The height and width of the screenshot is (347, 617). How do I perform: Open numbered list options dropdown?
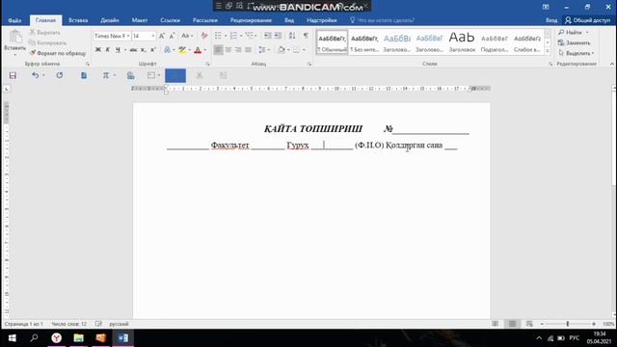241,36
